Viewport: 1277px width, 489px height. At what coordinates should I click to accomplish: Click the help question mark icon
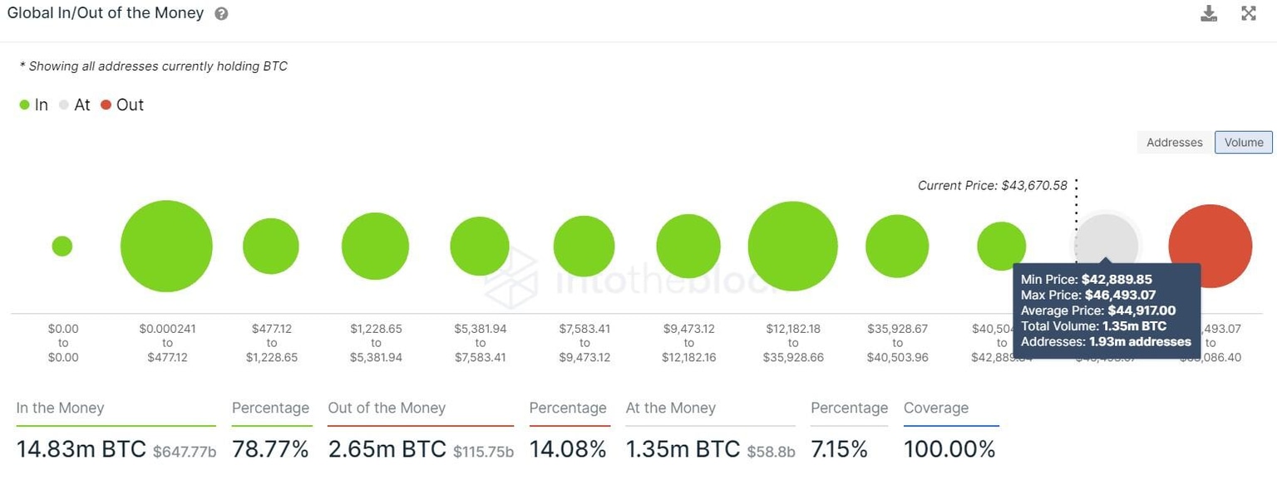[x=221, y=14]
